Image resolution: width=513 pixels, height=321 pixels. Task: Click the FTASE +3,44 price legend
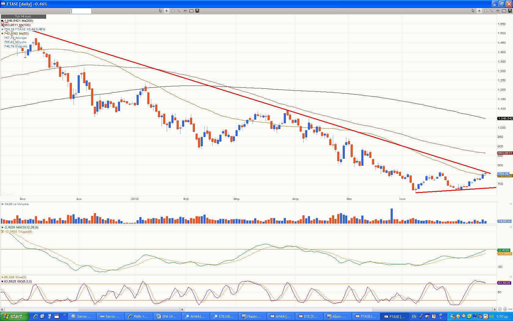tap(24, 29)
